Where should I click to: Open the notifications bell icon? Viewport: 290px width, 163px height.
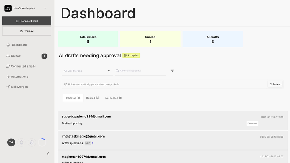point(22,142)
